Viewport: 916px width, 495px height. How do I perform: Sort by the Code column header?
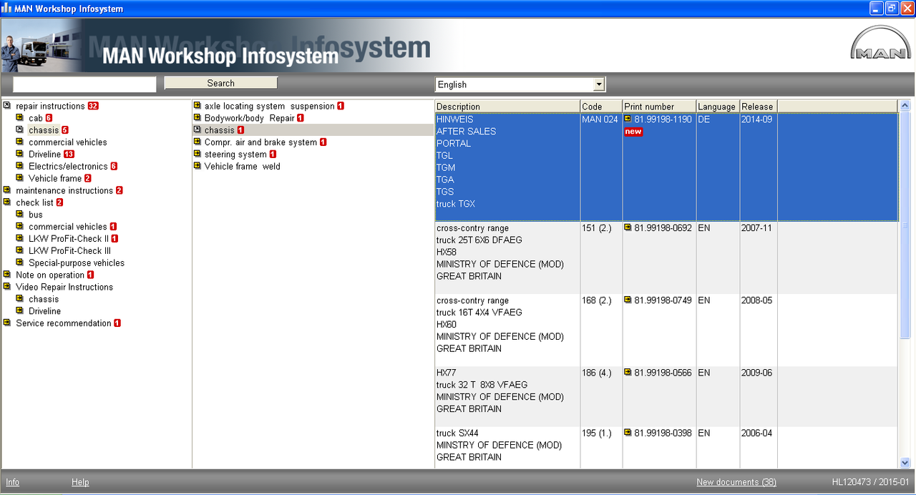click(x=601, y=107)
